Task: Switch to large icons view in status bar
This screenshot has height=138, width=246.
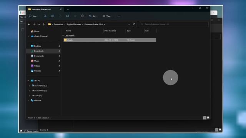Action: tap(208, 118)
